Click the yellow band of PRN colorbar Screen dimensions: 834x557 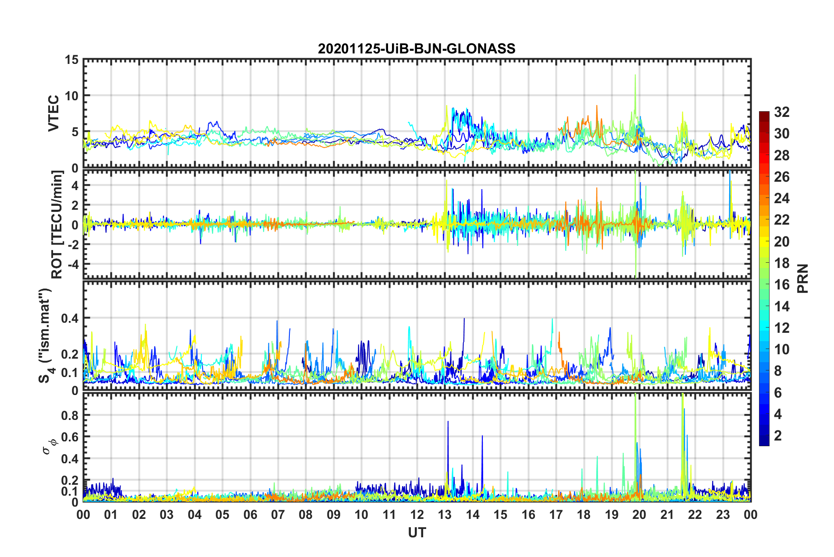tap(764, 242)
